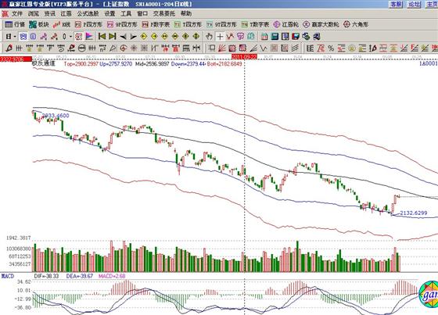Click the 客服 button in title bar
Screen dimensions: 438x315
tap(396, 4)
